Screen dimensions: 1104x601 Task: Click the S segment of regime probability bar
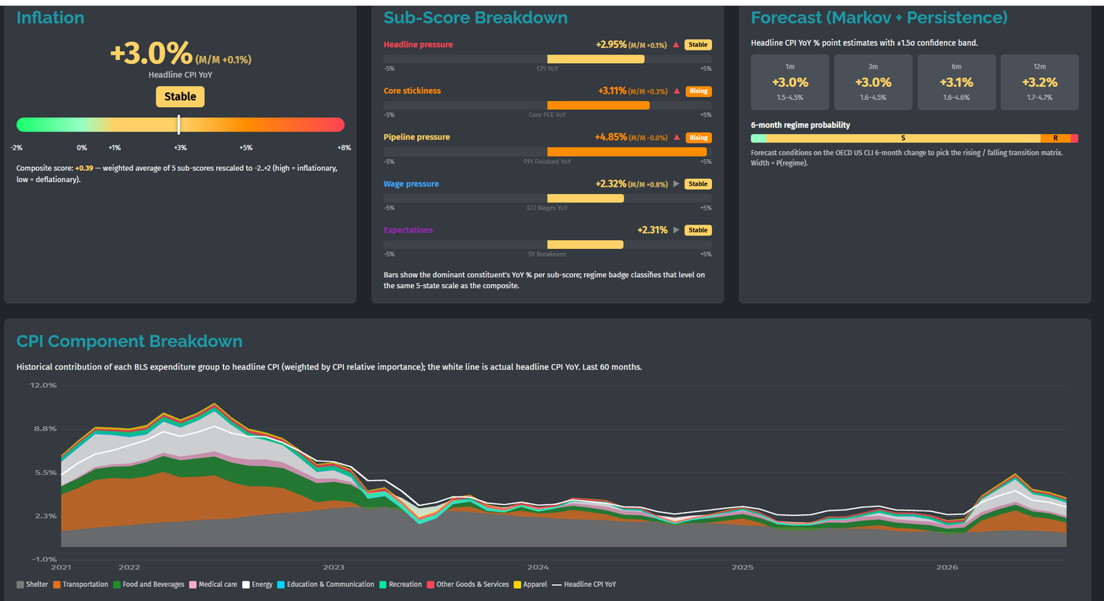point(903,138)
